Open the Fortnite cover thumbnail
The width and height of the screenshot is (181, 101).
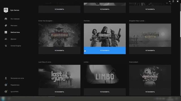pyautogui.click(x=105, y=35)
